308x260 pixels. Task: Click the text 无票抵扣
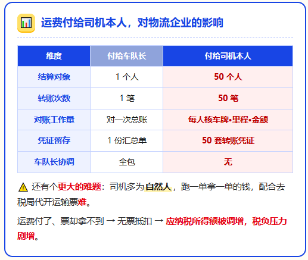135,221
